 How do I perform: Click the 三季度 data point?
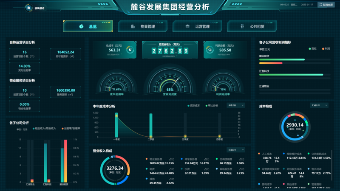185,136
